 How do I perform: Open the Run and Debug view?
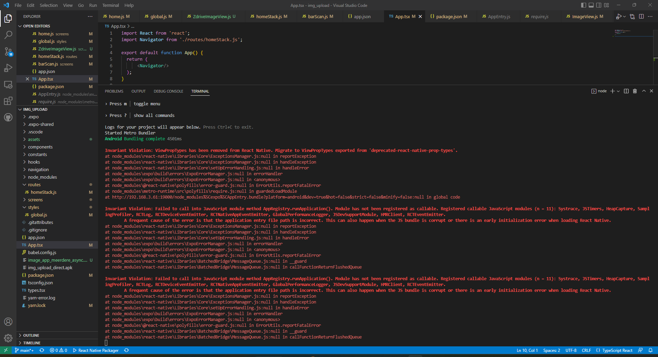[8, 68]
